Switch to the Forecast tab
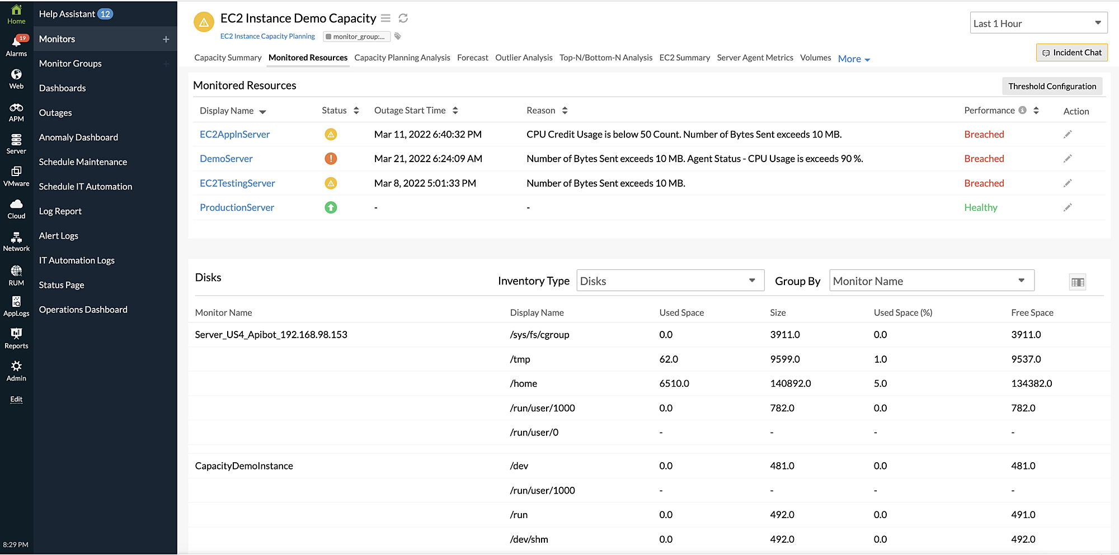This screenshot has width=1119, height=555. [x=472, y=58]
